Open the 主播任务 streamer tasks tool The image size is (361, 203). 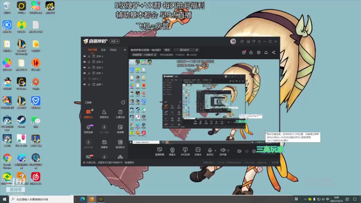(x=120, y=114)
